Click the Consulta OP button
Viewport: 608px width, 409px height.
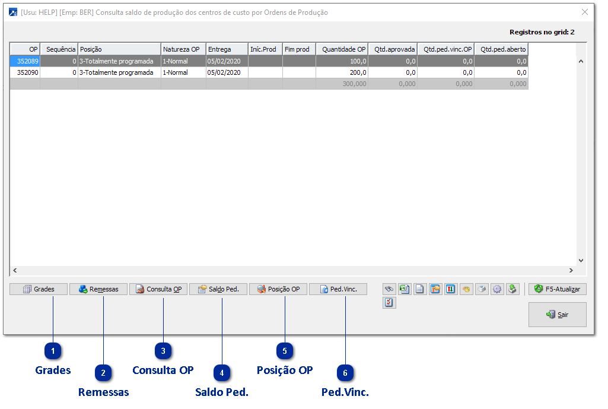[158, 289]
